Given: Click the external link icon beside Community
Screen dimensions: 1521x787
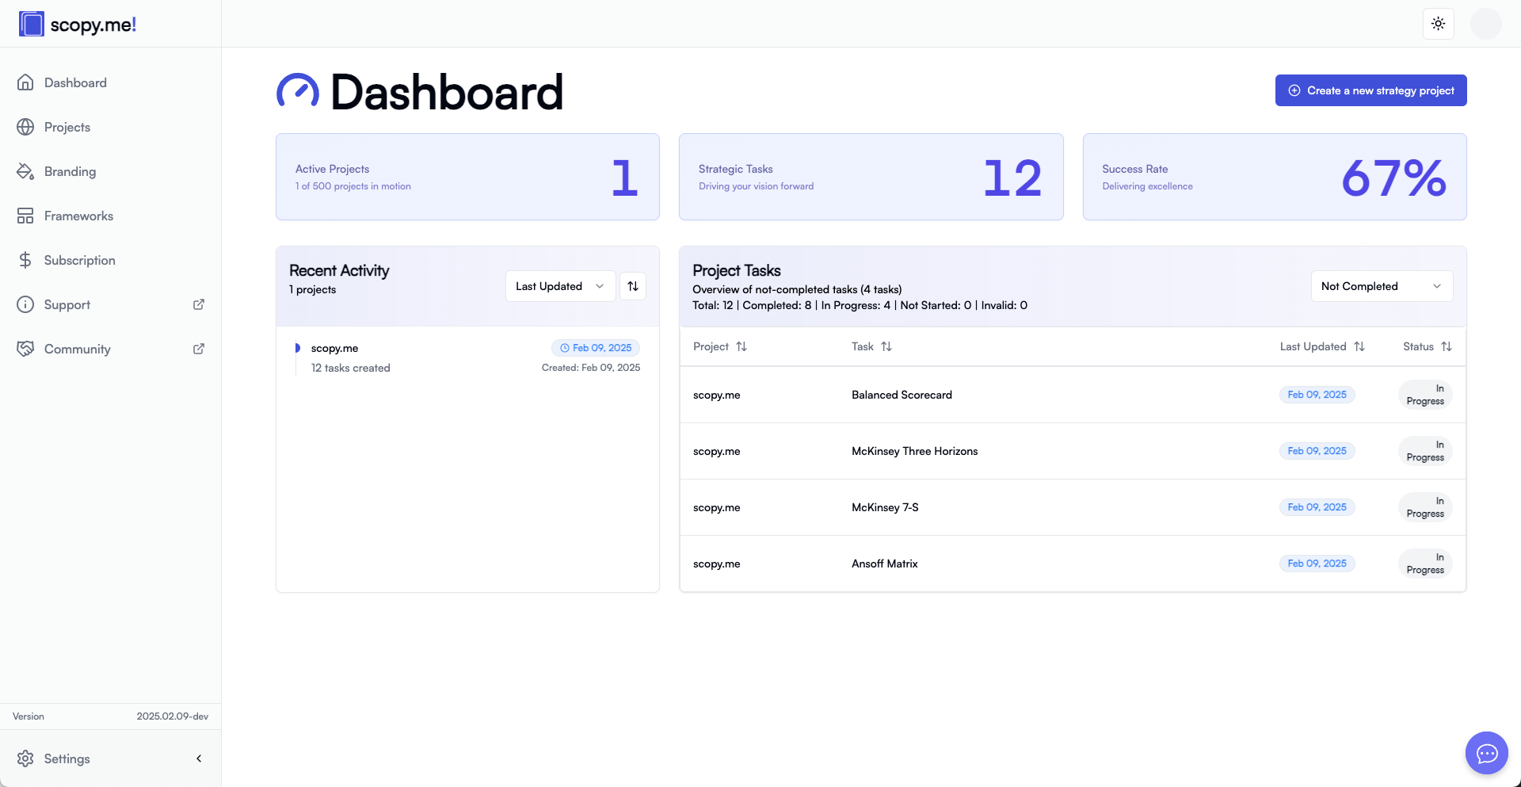Looking at the screenshot, I should [199, 349].
